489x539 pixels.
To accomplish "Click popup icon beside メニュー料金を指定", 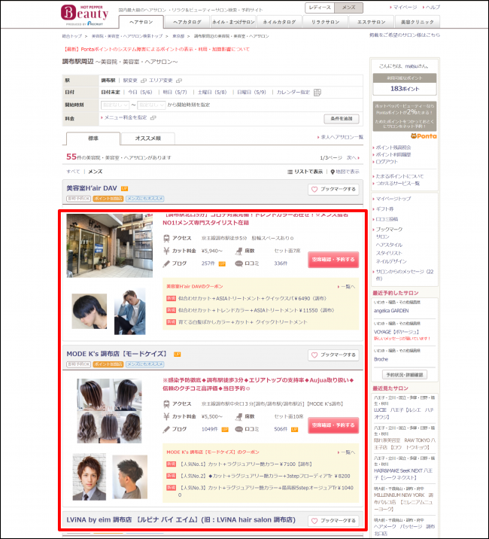I will click(x=153, y=118).
